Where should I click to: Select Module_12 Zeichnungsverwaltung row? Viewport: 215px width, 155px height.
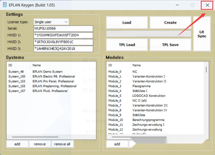click(x=155, y=130)
